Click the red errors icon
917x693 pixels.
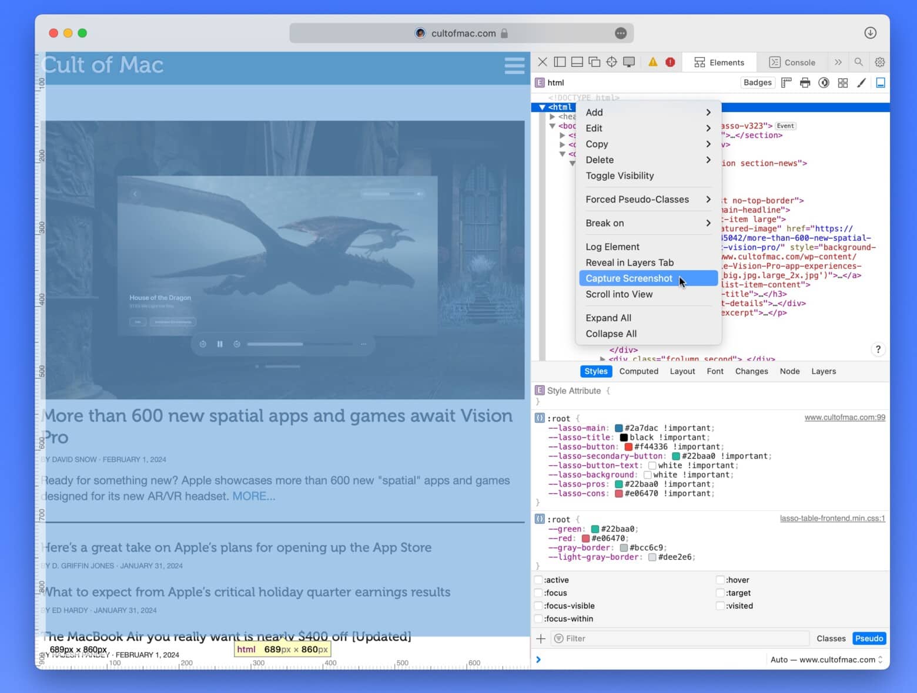670,62
